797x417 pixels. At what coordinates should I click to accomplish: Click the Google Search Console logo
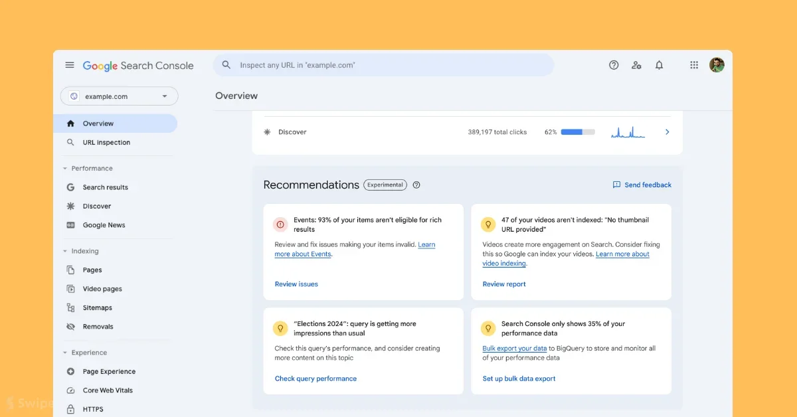[x=138, y=66]
